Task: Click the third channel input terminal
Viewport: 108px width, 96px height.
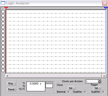Action: click(x=3, y=19)
